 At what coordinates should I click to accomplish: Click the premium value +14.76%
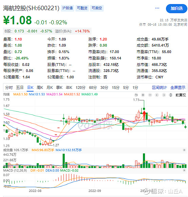[x=82, y=31]
